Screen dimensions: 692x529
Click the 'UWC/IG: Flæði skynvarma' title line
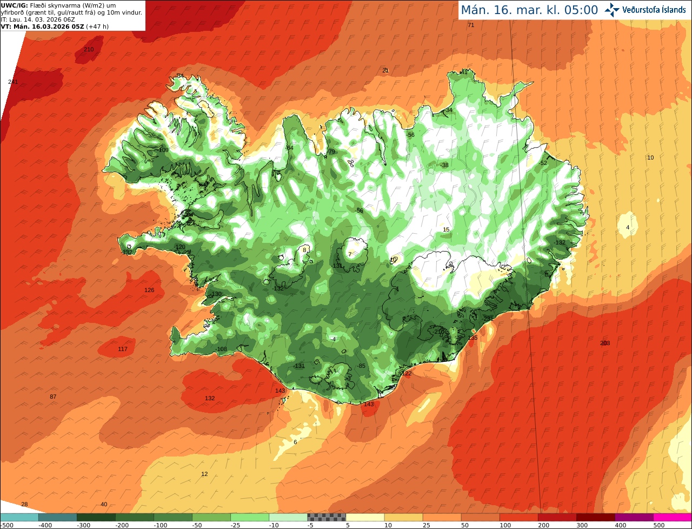[58, 5]
